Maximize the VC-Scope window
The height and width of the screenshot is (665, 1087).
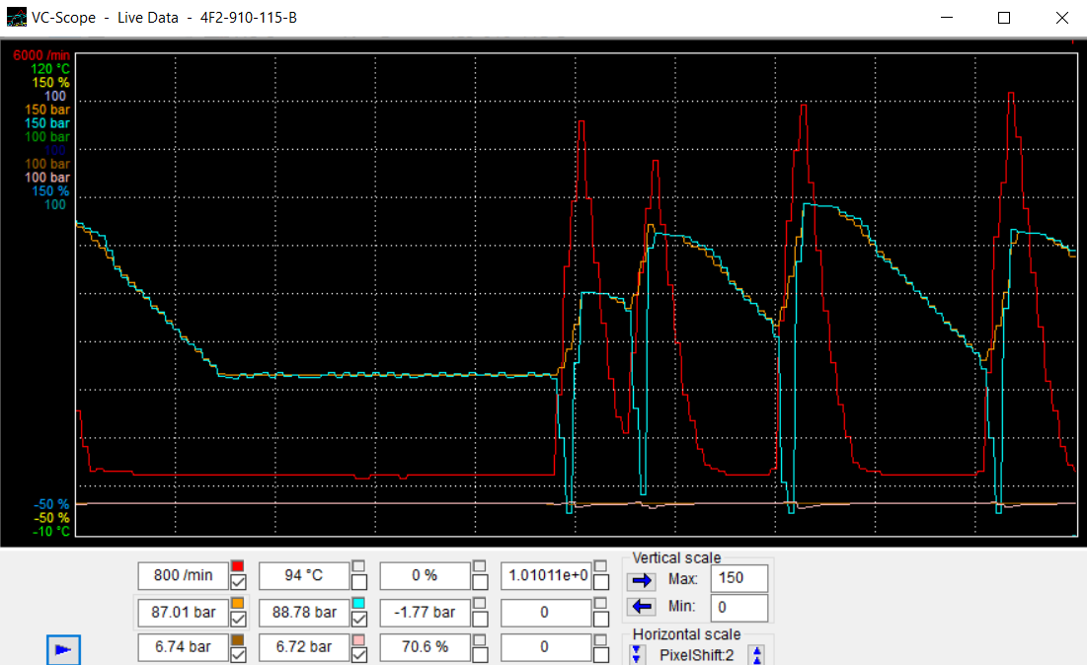click(1004, 18)
